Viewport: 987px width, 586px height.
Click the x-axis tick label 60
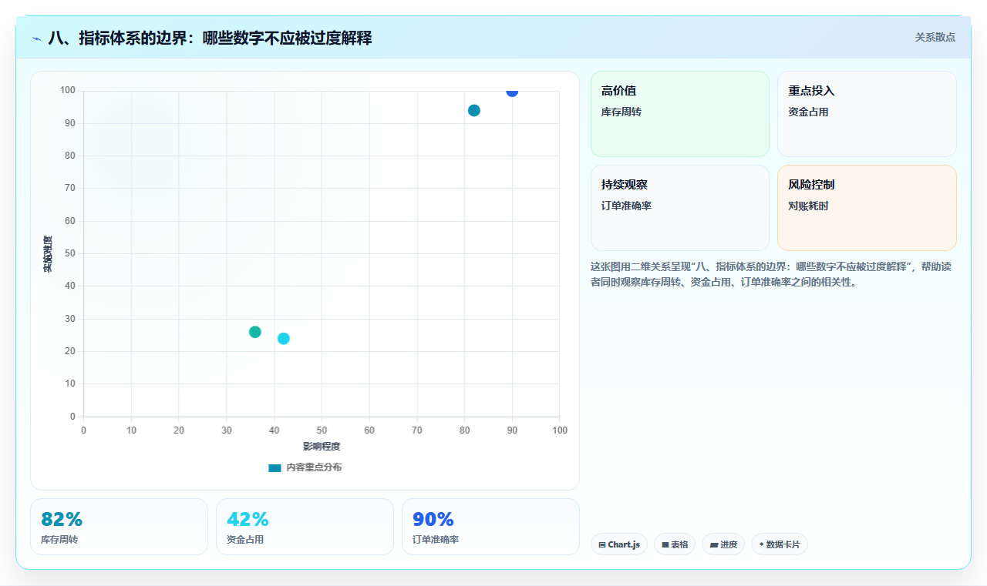(x=369, y=430)
